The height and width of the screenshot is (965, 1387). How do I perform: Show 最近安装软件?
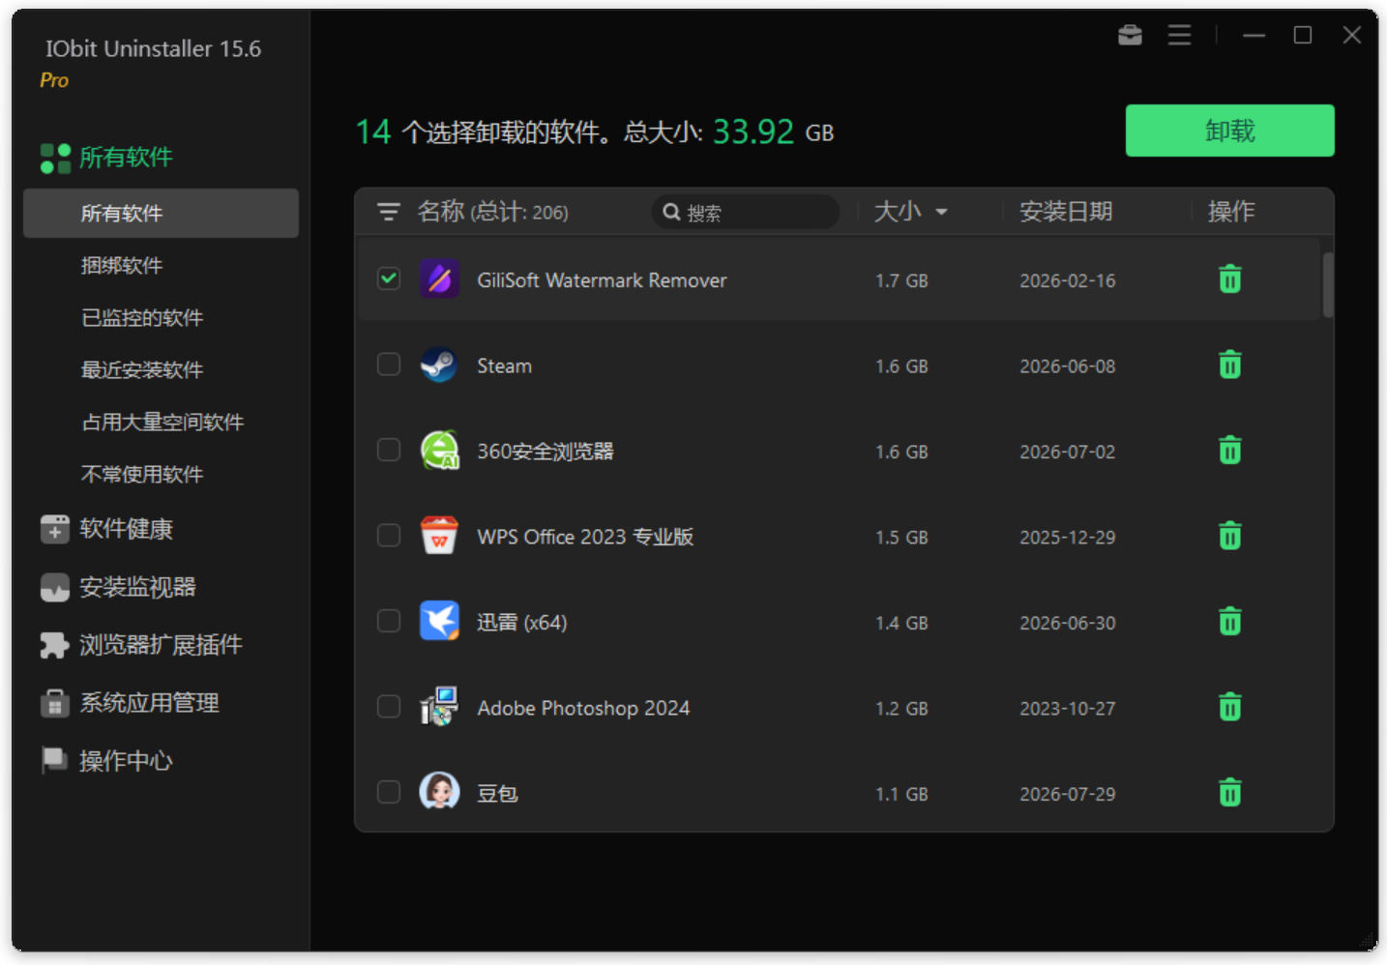(x=142, y=369)
